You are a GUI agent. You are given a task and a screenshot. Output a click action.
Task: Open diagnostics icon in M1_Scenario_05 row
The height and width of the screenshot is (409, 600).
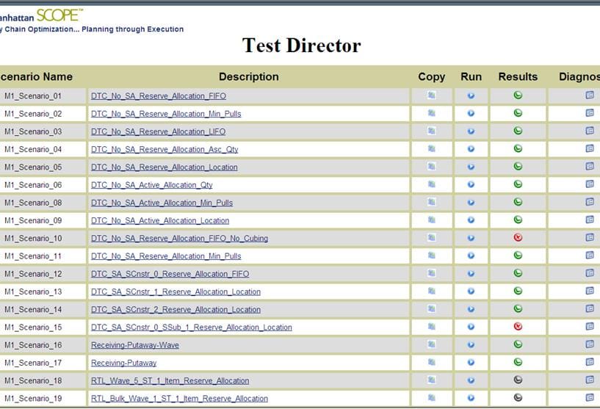(590, 166)
